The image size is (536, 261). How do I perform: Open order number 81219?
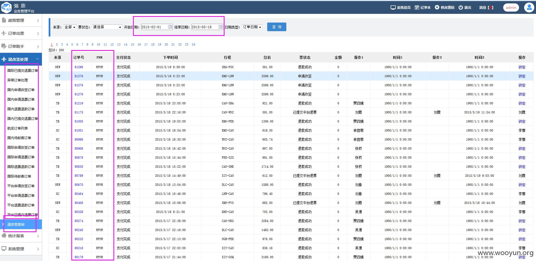[79, 103]
